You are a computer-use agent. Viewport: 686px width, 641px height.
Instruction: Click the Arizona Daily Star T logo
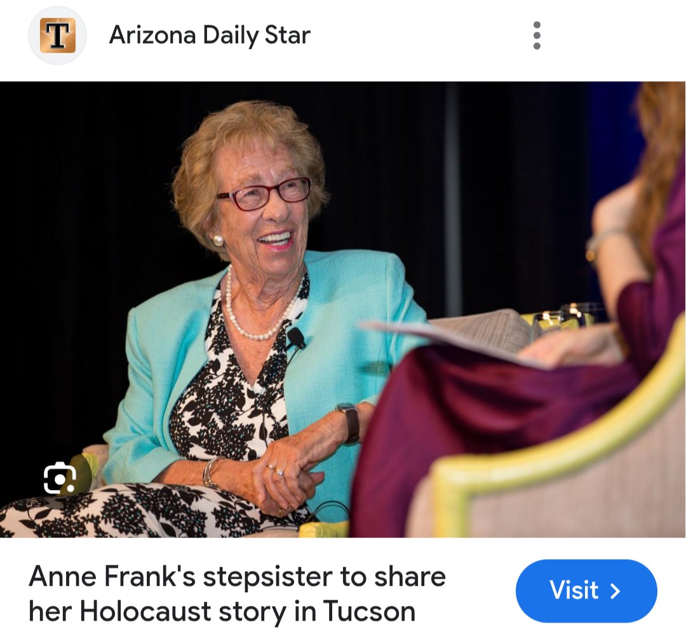(57, 36)
